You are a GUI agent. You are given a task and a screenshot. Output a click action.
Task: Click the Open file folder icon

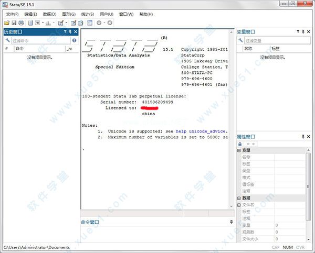point(7,23)
